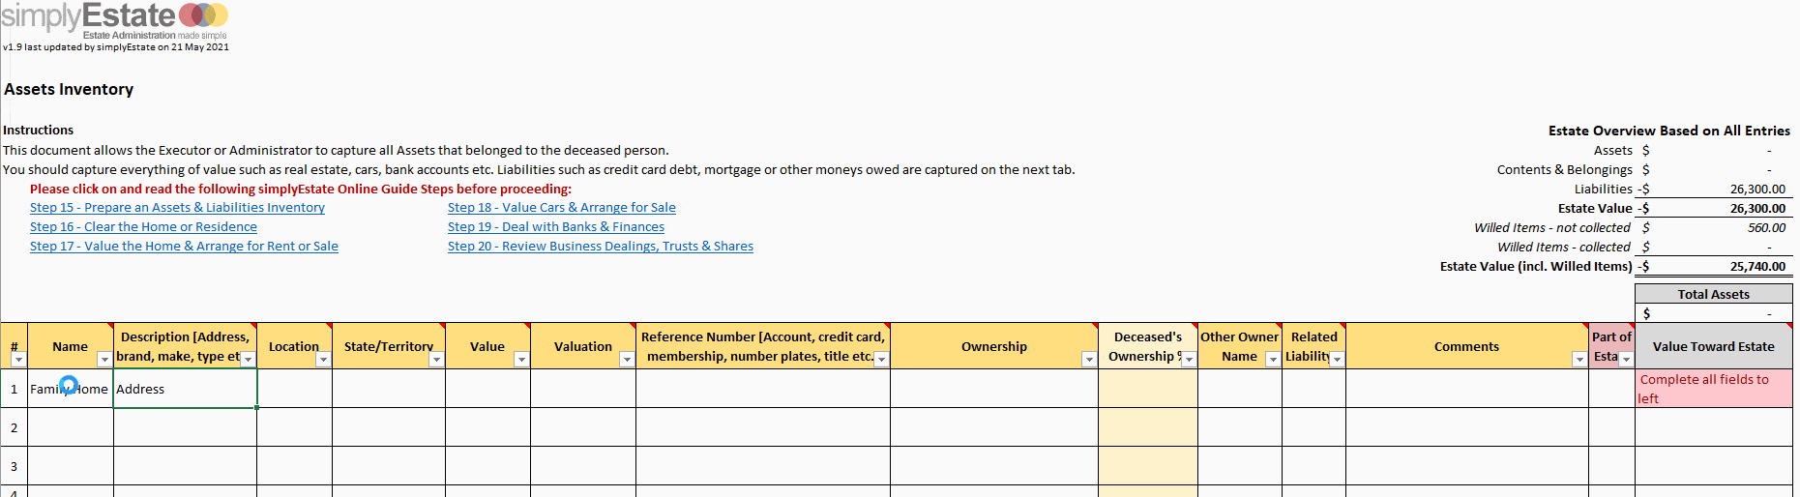The height and width of the screenshot is (497, 1800).
Task: Open Step 16 Clear the Home or Residence link
Action: pos(143,227)
